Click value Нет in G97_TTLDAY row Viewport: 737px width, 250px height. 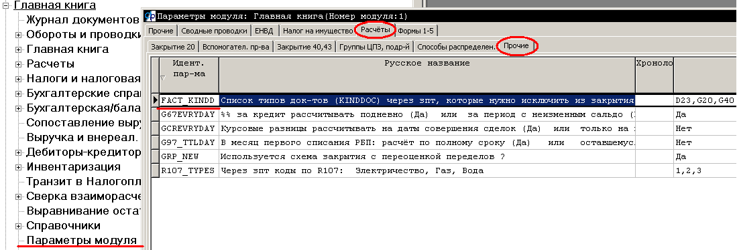pyautogui.click(x=705, y=142)
